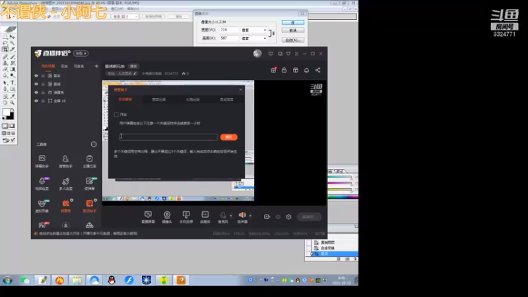Mute the orange speaker icon
The height and width of the screenshot is (297, 528).
coord(242,215)
